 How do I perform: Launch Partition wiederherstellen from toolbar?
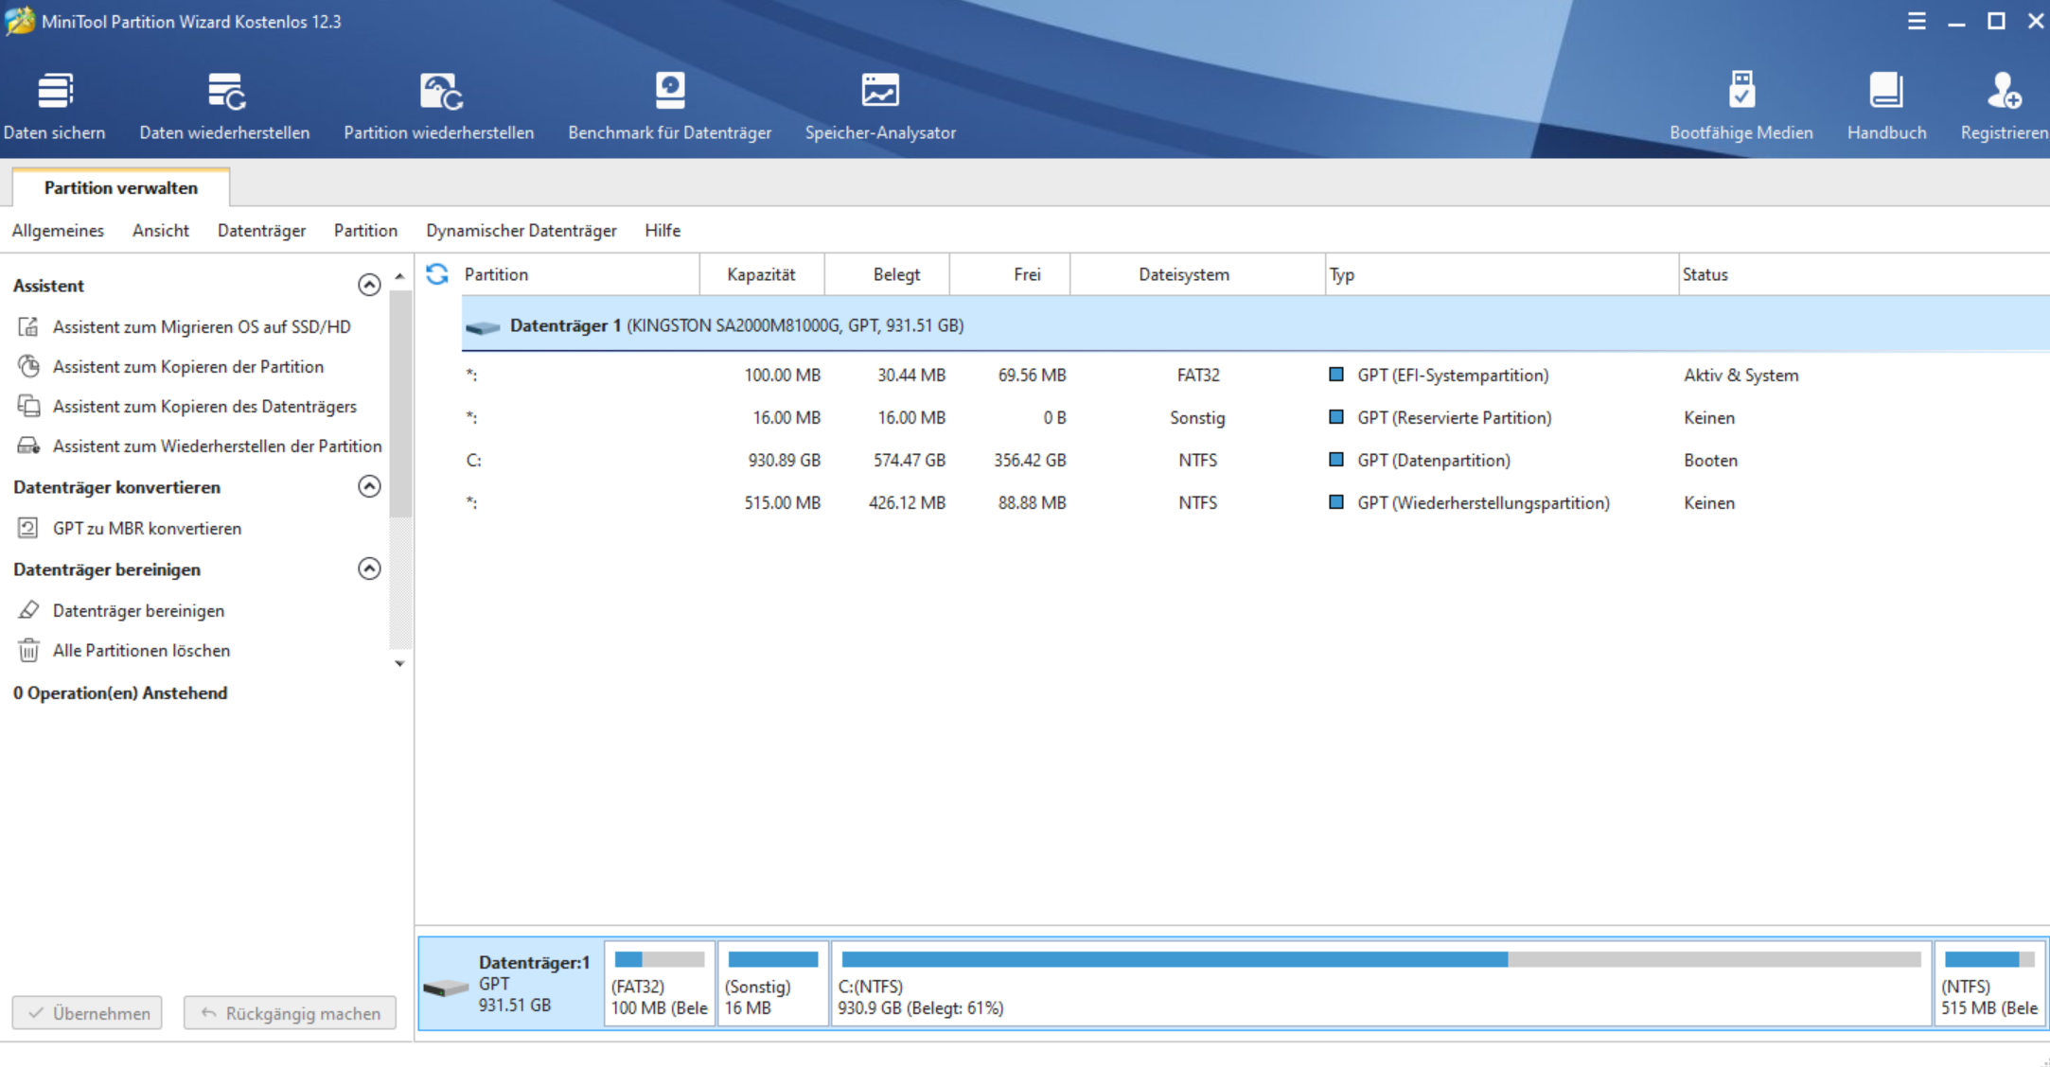pos(439,93)
